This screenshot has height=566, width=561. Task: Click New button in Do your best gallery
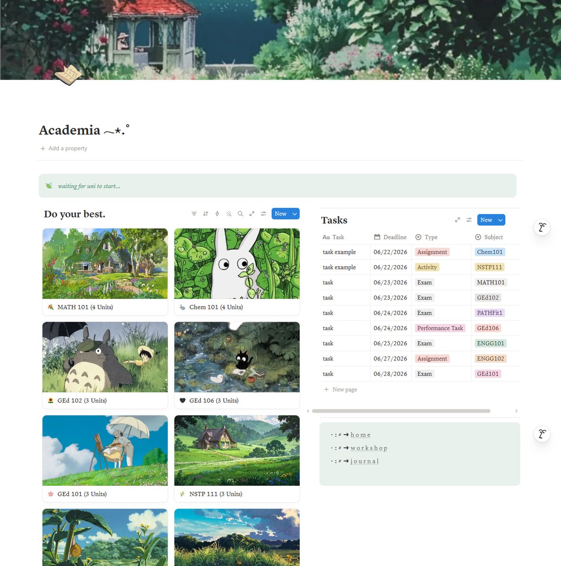pos(280,214)
